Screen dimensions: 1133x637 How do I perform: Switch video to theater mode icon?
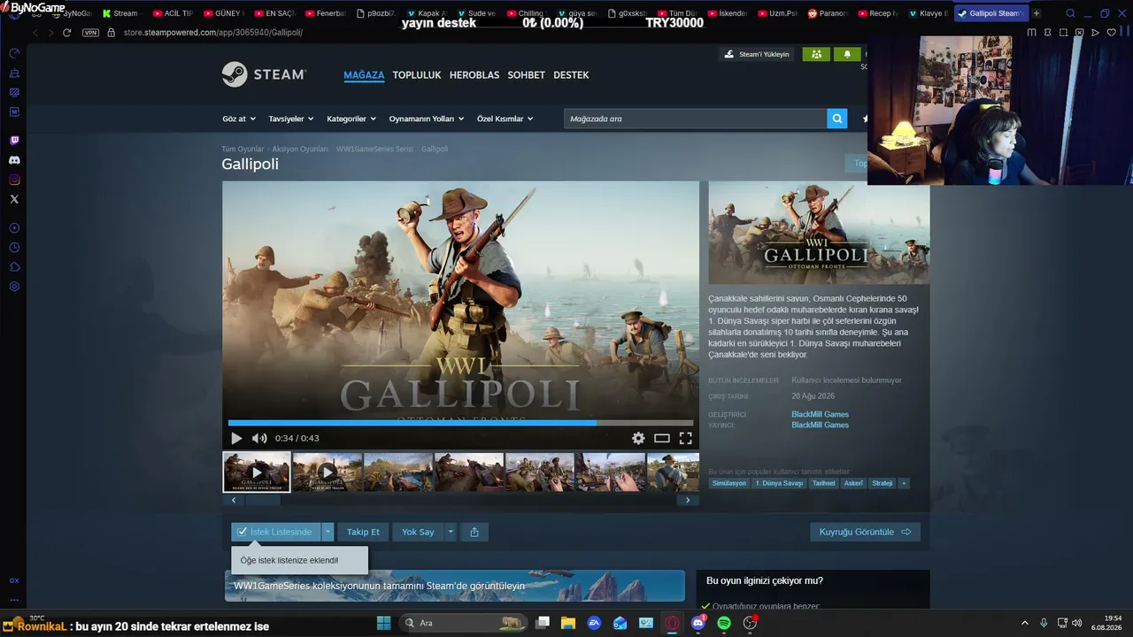[x=662, y=438]
